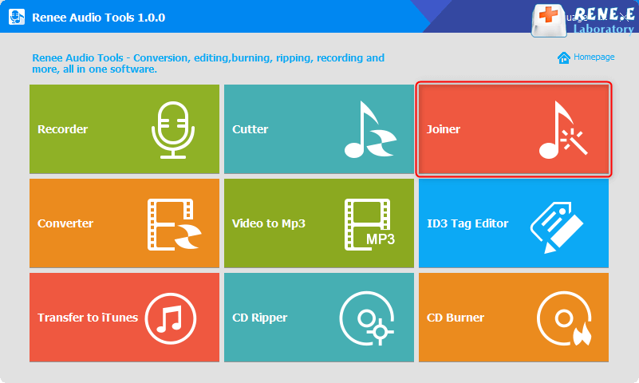The width and height of the screenshot is (639, 383).
Task: Open the Video to Mp3 film icon
Action: click(369, 224)
